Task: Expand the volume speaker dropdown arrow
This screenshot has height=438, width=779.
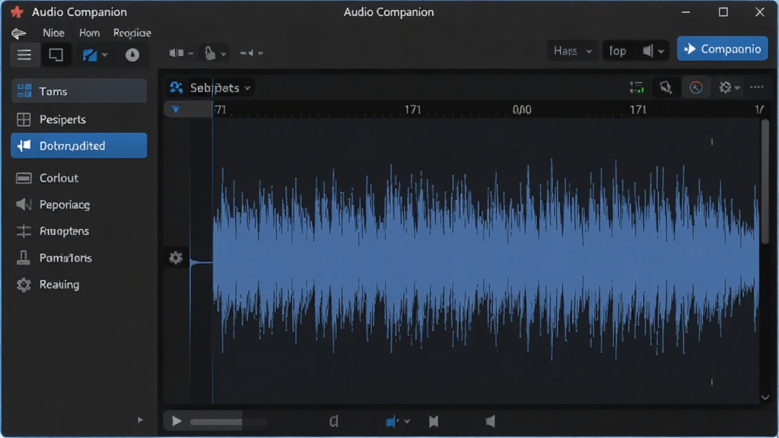Action: coord(661,51)
